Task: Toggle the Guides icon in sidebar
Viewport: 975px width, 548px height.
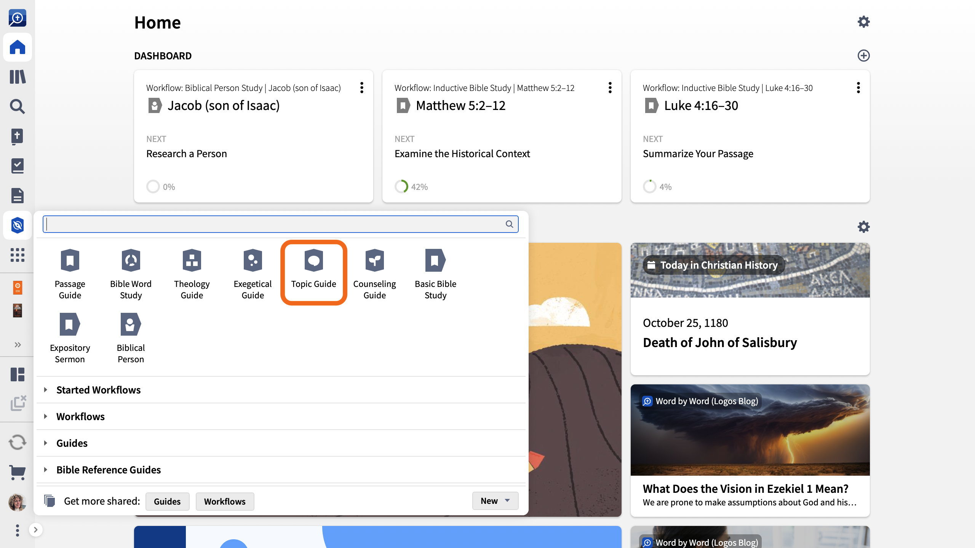Action: 18,225
